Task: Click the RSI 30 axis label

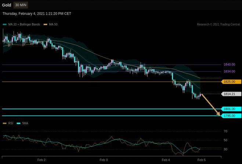Action: click(225, 149)
